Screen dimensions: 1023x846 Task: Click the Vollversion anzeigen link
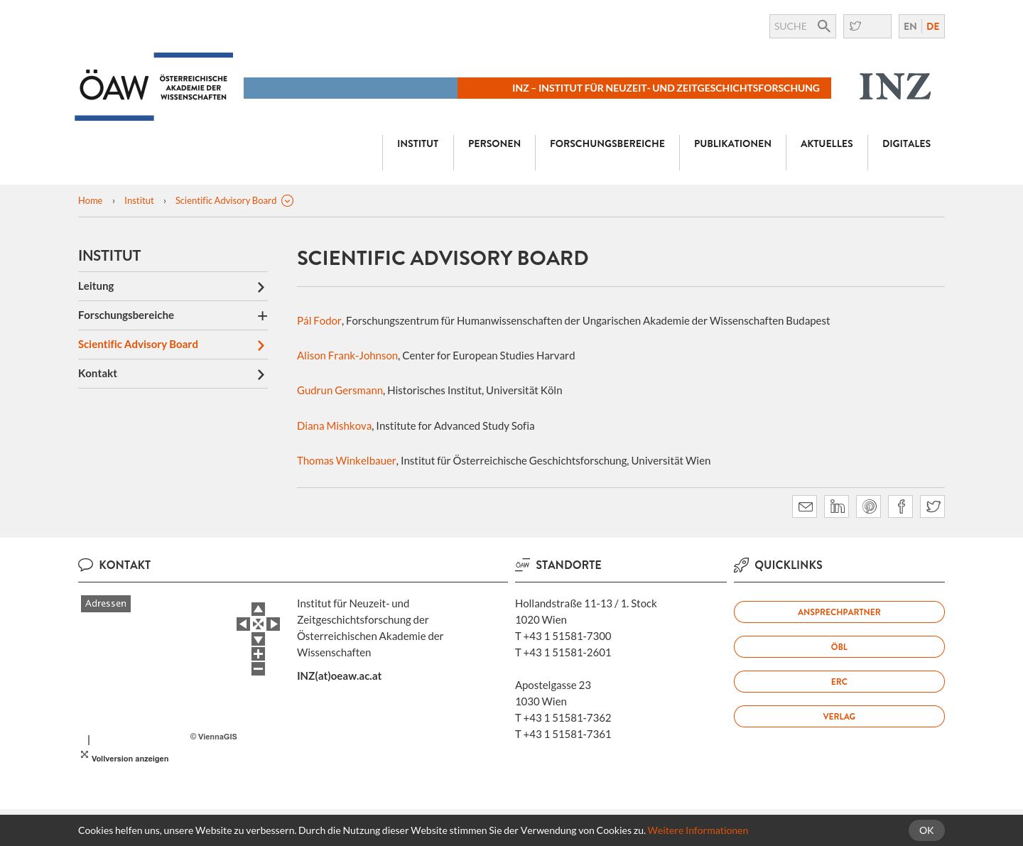130,759
